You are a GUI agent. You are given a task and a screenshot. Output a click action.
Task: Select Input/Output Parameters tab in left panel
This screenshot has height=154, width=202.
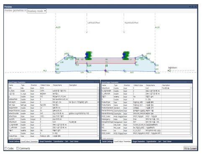point(29,141)
